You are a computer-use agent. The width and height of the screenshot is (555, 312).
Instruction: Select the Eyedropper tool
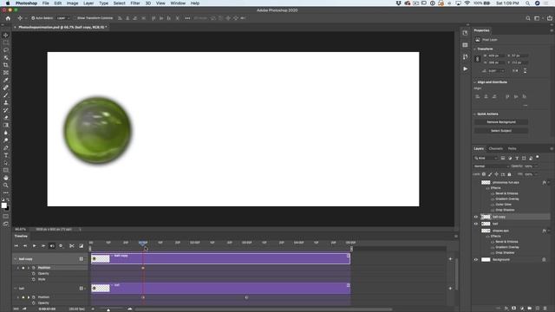(6, 80)
